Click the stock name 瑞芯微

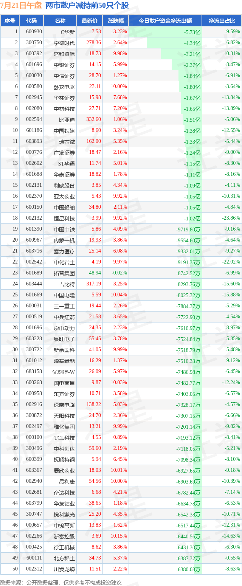67,141
